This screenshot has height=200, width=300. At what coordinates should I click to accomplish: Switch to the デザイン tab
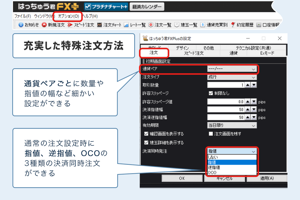(x=182, y=48)
